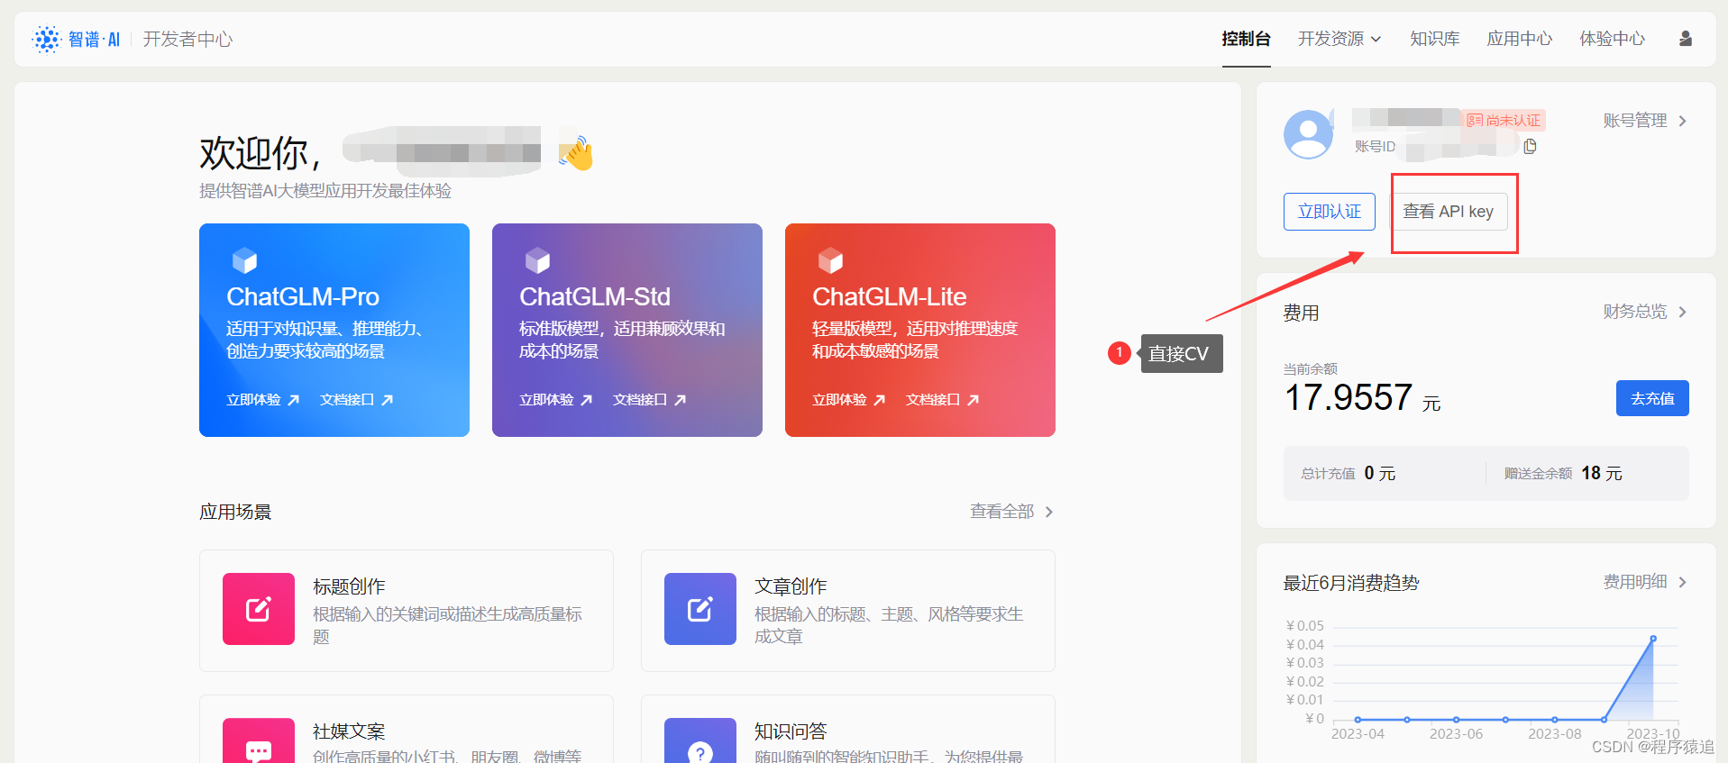Open the user profile icon in header
The image size is (1728, 763).
pyautogui.click(x=1685, y=39)
